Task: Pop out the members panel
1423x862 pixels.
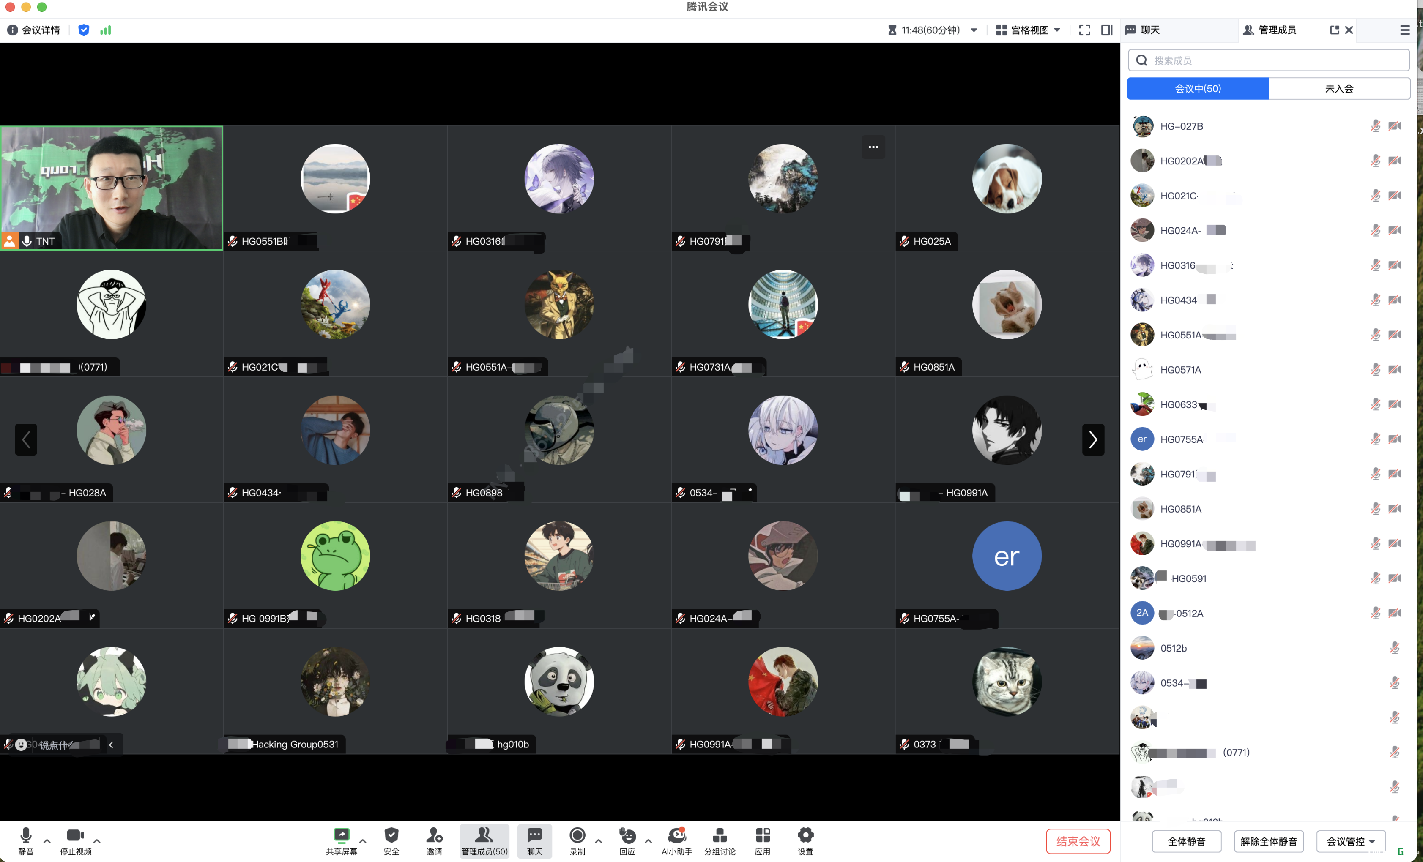Action: pos(1334,30)
